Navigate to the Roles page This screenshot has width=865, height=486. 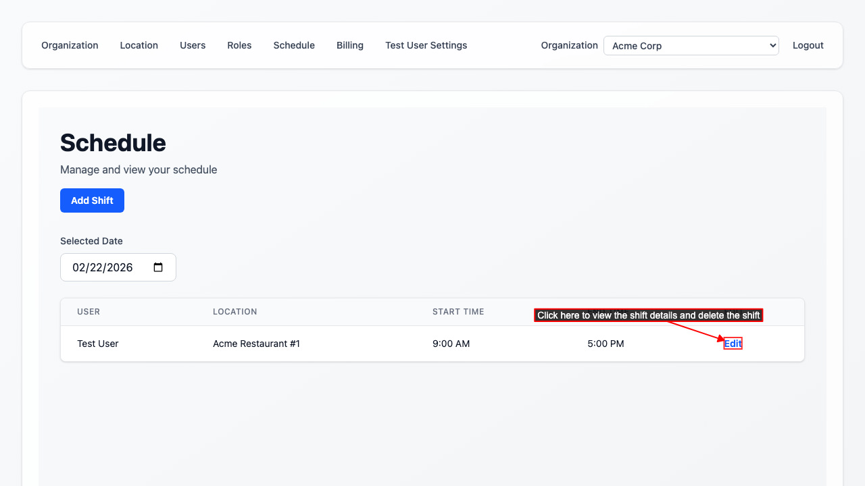239,45
